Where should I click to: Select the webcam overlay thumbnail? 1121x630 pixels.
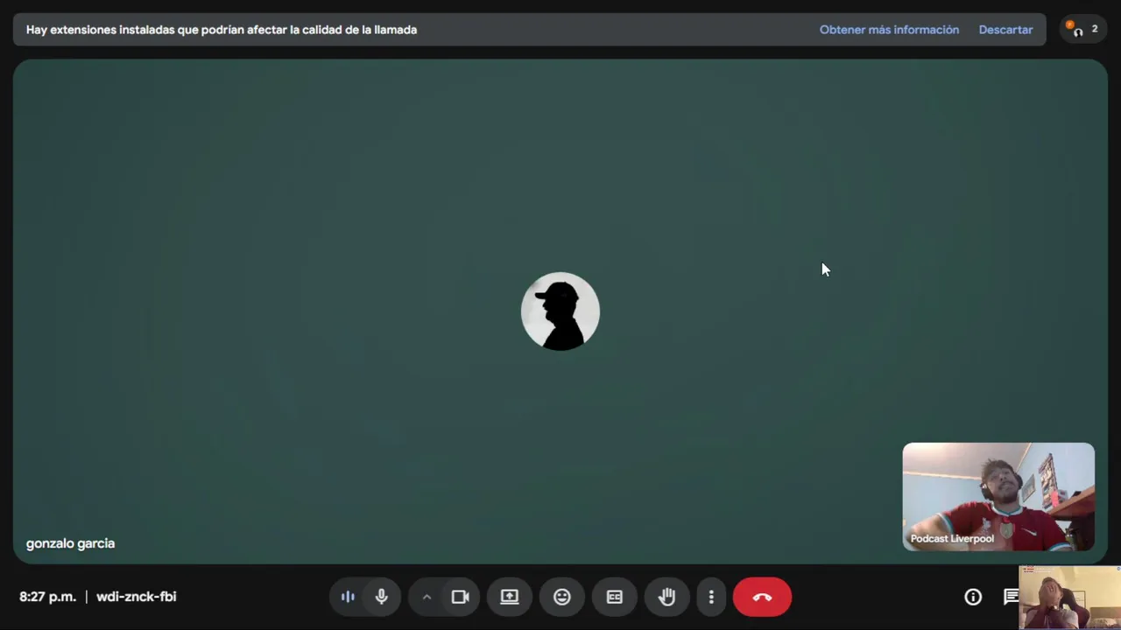1070,597
